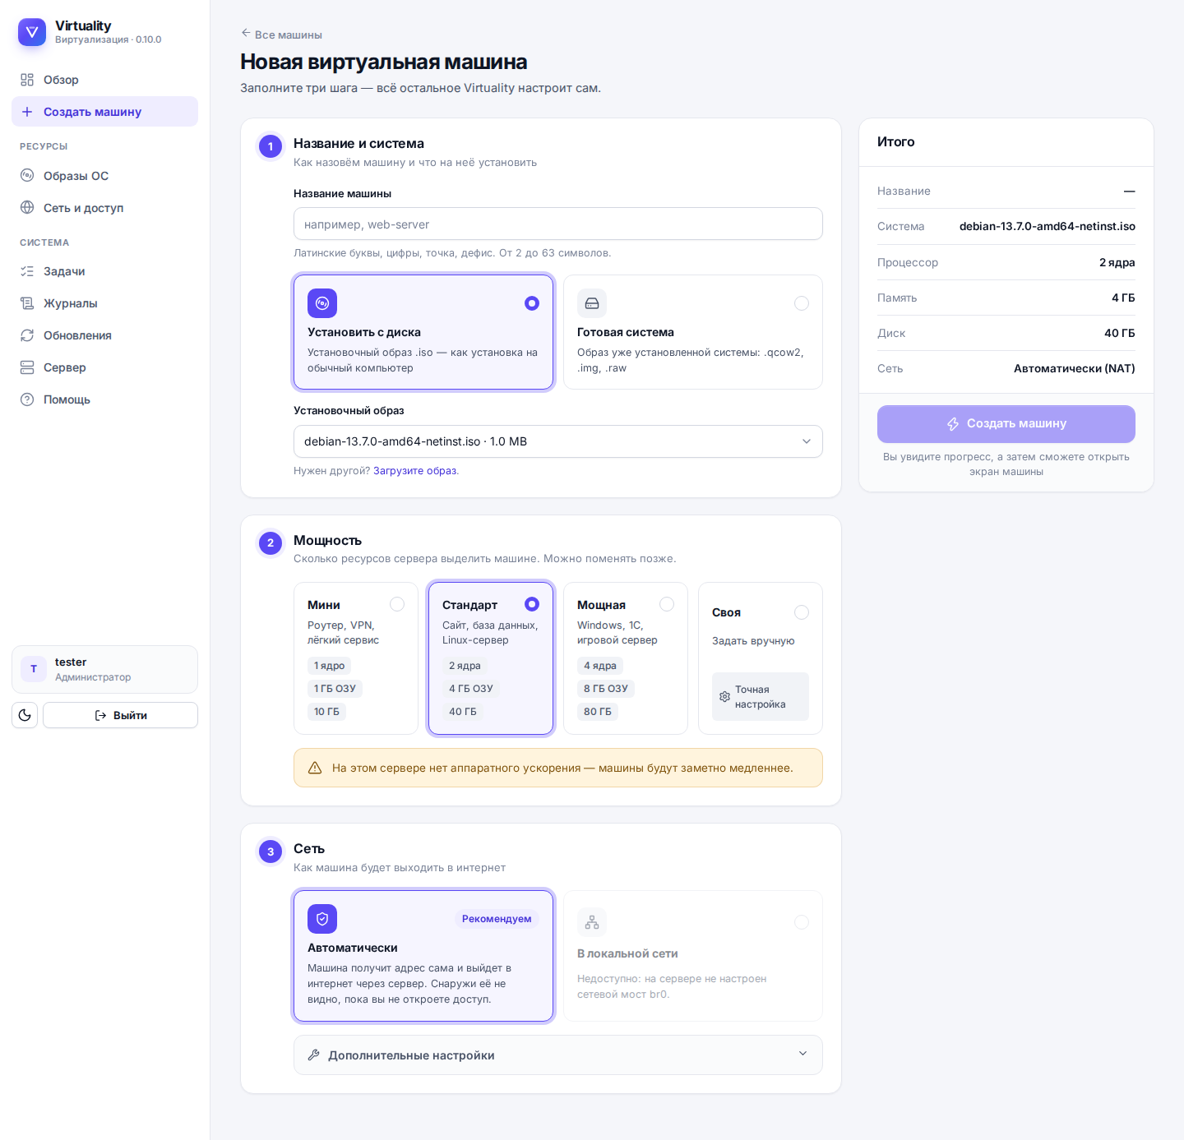Screen dimensions: 1184x1140
Task: Focus the Название машины text field
Action: [x=558, y=224]
